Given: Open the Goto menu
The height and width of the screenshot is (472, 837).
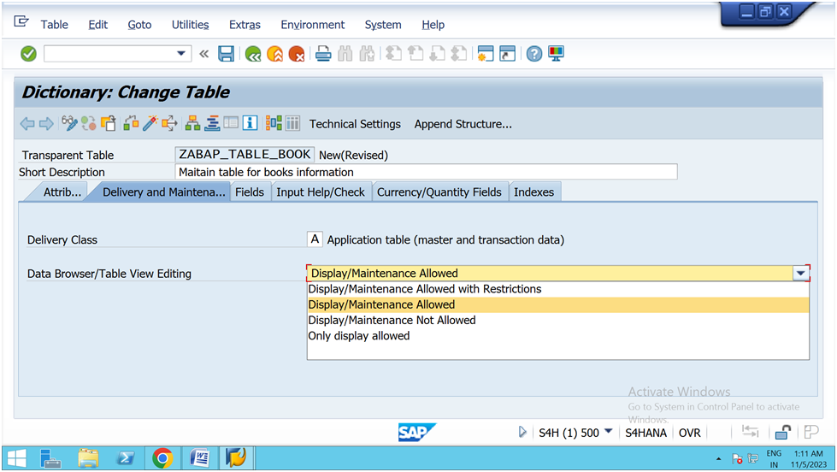Looking at the screenshot, I should tap(139, 25).
